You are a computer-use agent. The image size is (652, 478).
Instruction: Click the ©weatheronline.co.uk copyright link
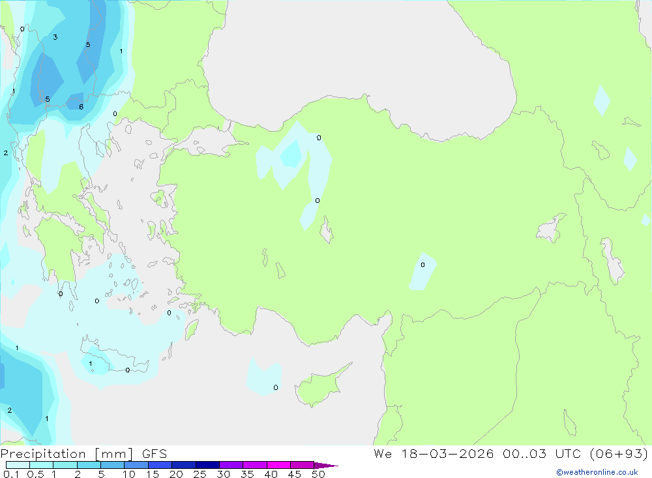(597, 472)
